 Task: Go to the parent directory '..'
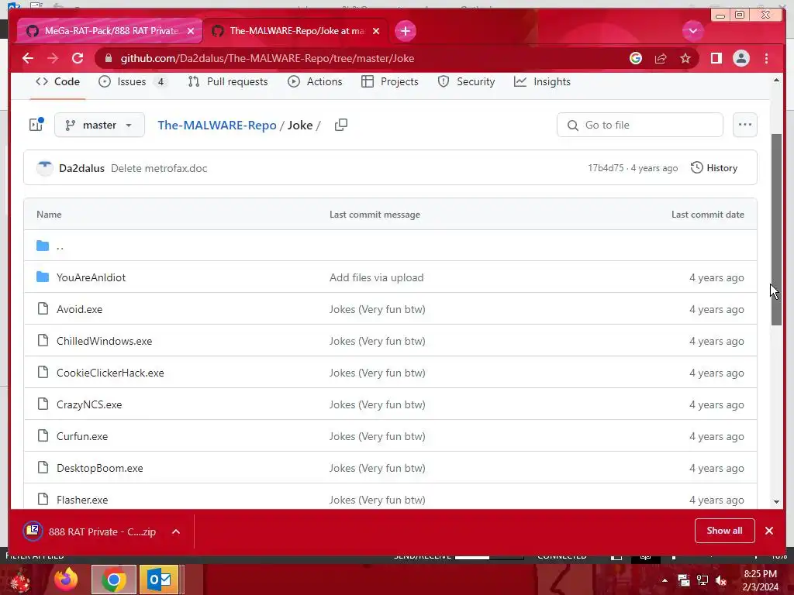60,246
